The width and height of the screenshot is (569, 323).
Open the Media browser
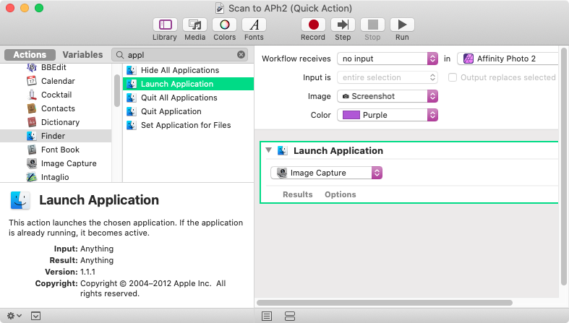pyautogui.click(x=195, y=30)
